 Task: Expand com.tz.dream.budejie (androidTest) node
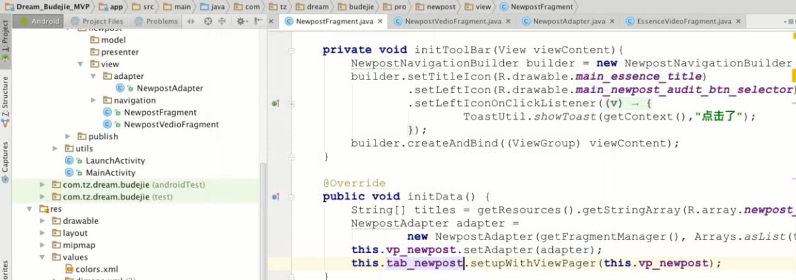(x=42, y=185)
